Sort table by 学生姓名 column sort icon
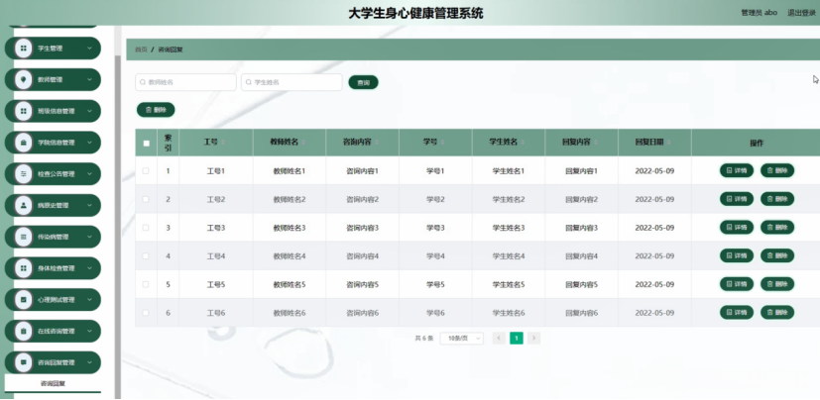This screenshot has width=820, height=400. coord(523,142)
